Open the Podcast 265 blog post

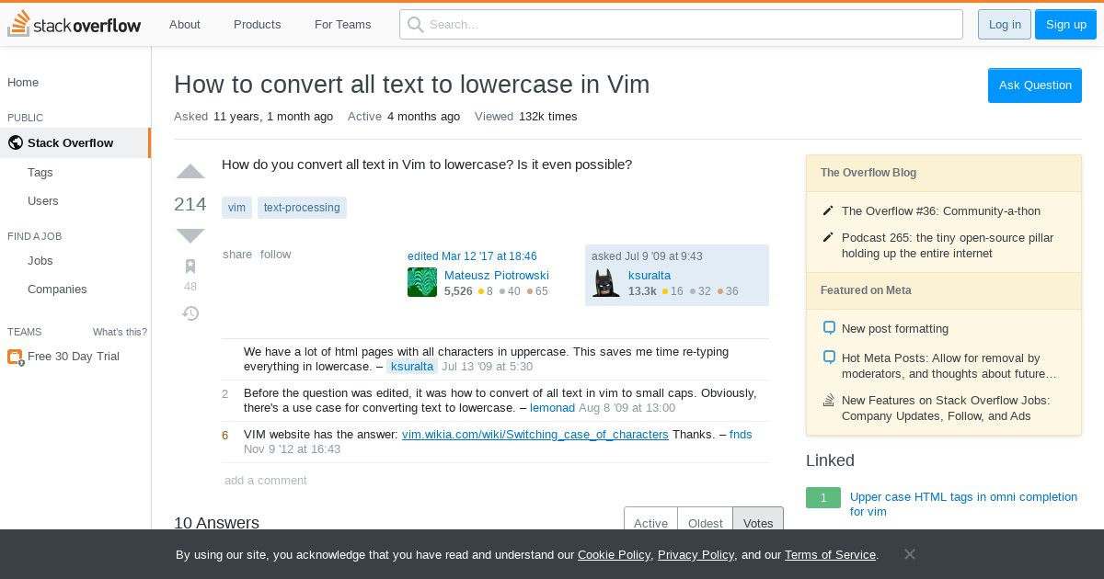click(x=948, y=245)
